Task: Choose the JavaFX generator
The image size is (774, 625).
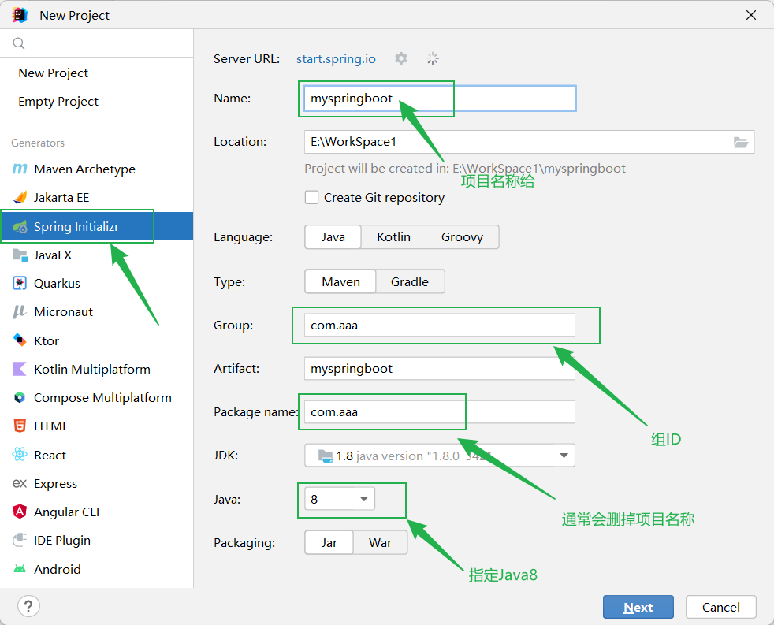Action: tap(97, 255)
